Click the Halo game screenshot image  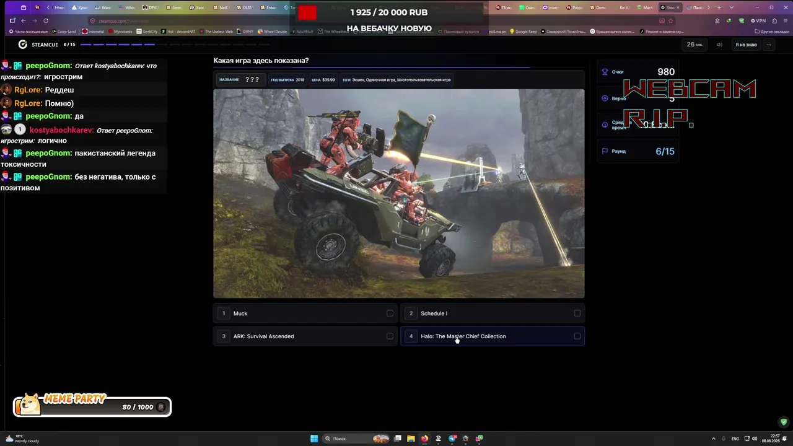pyautogui.click(x=399, y=194)
